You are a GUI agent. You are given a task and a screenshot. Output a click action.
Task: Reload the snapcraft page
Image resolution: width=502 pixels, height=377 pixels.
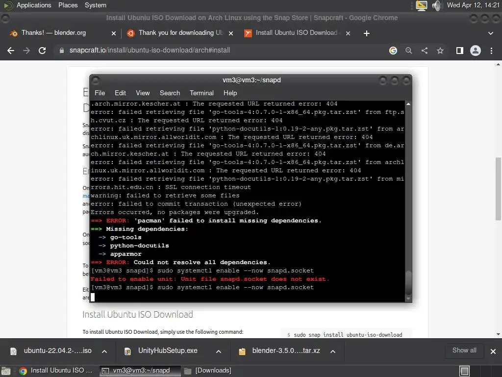[42, 51]
